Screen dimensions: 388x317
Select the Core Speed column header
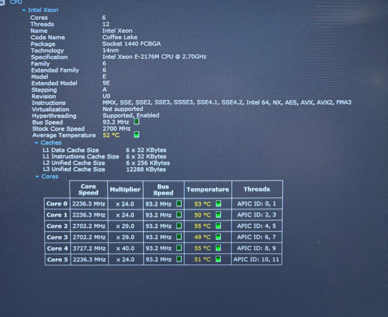tap(89, 190)
